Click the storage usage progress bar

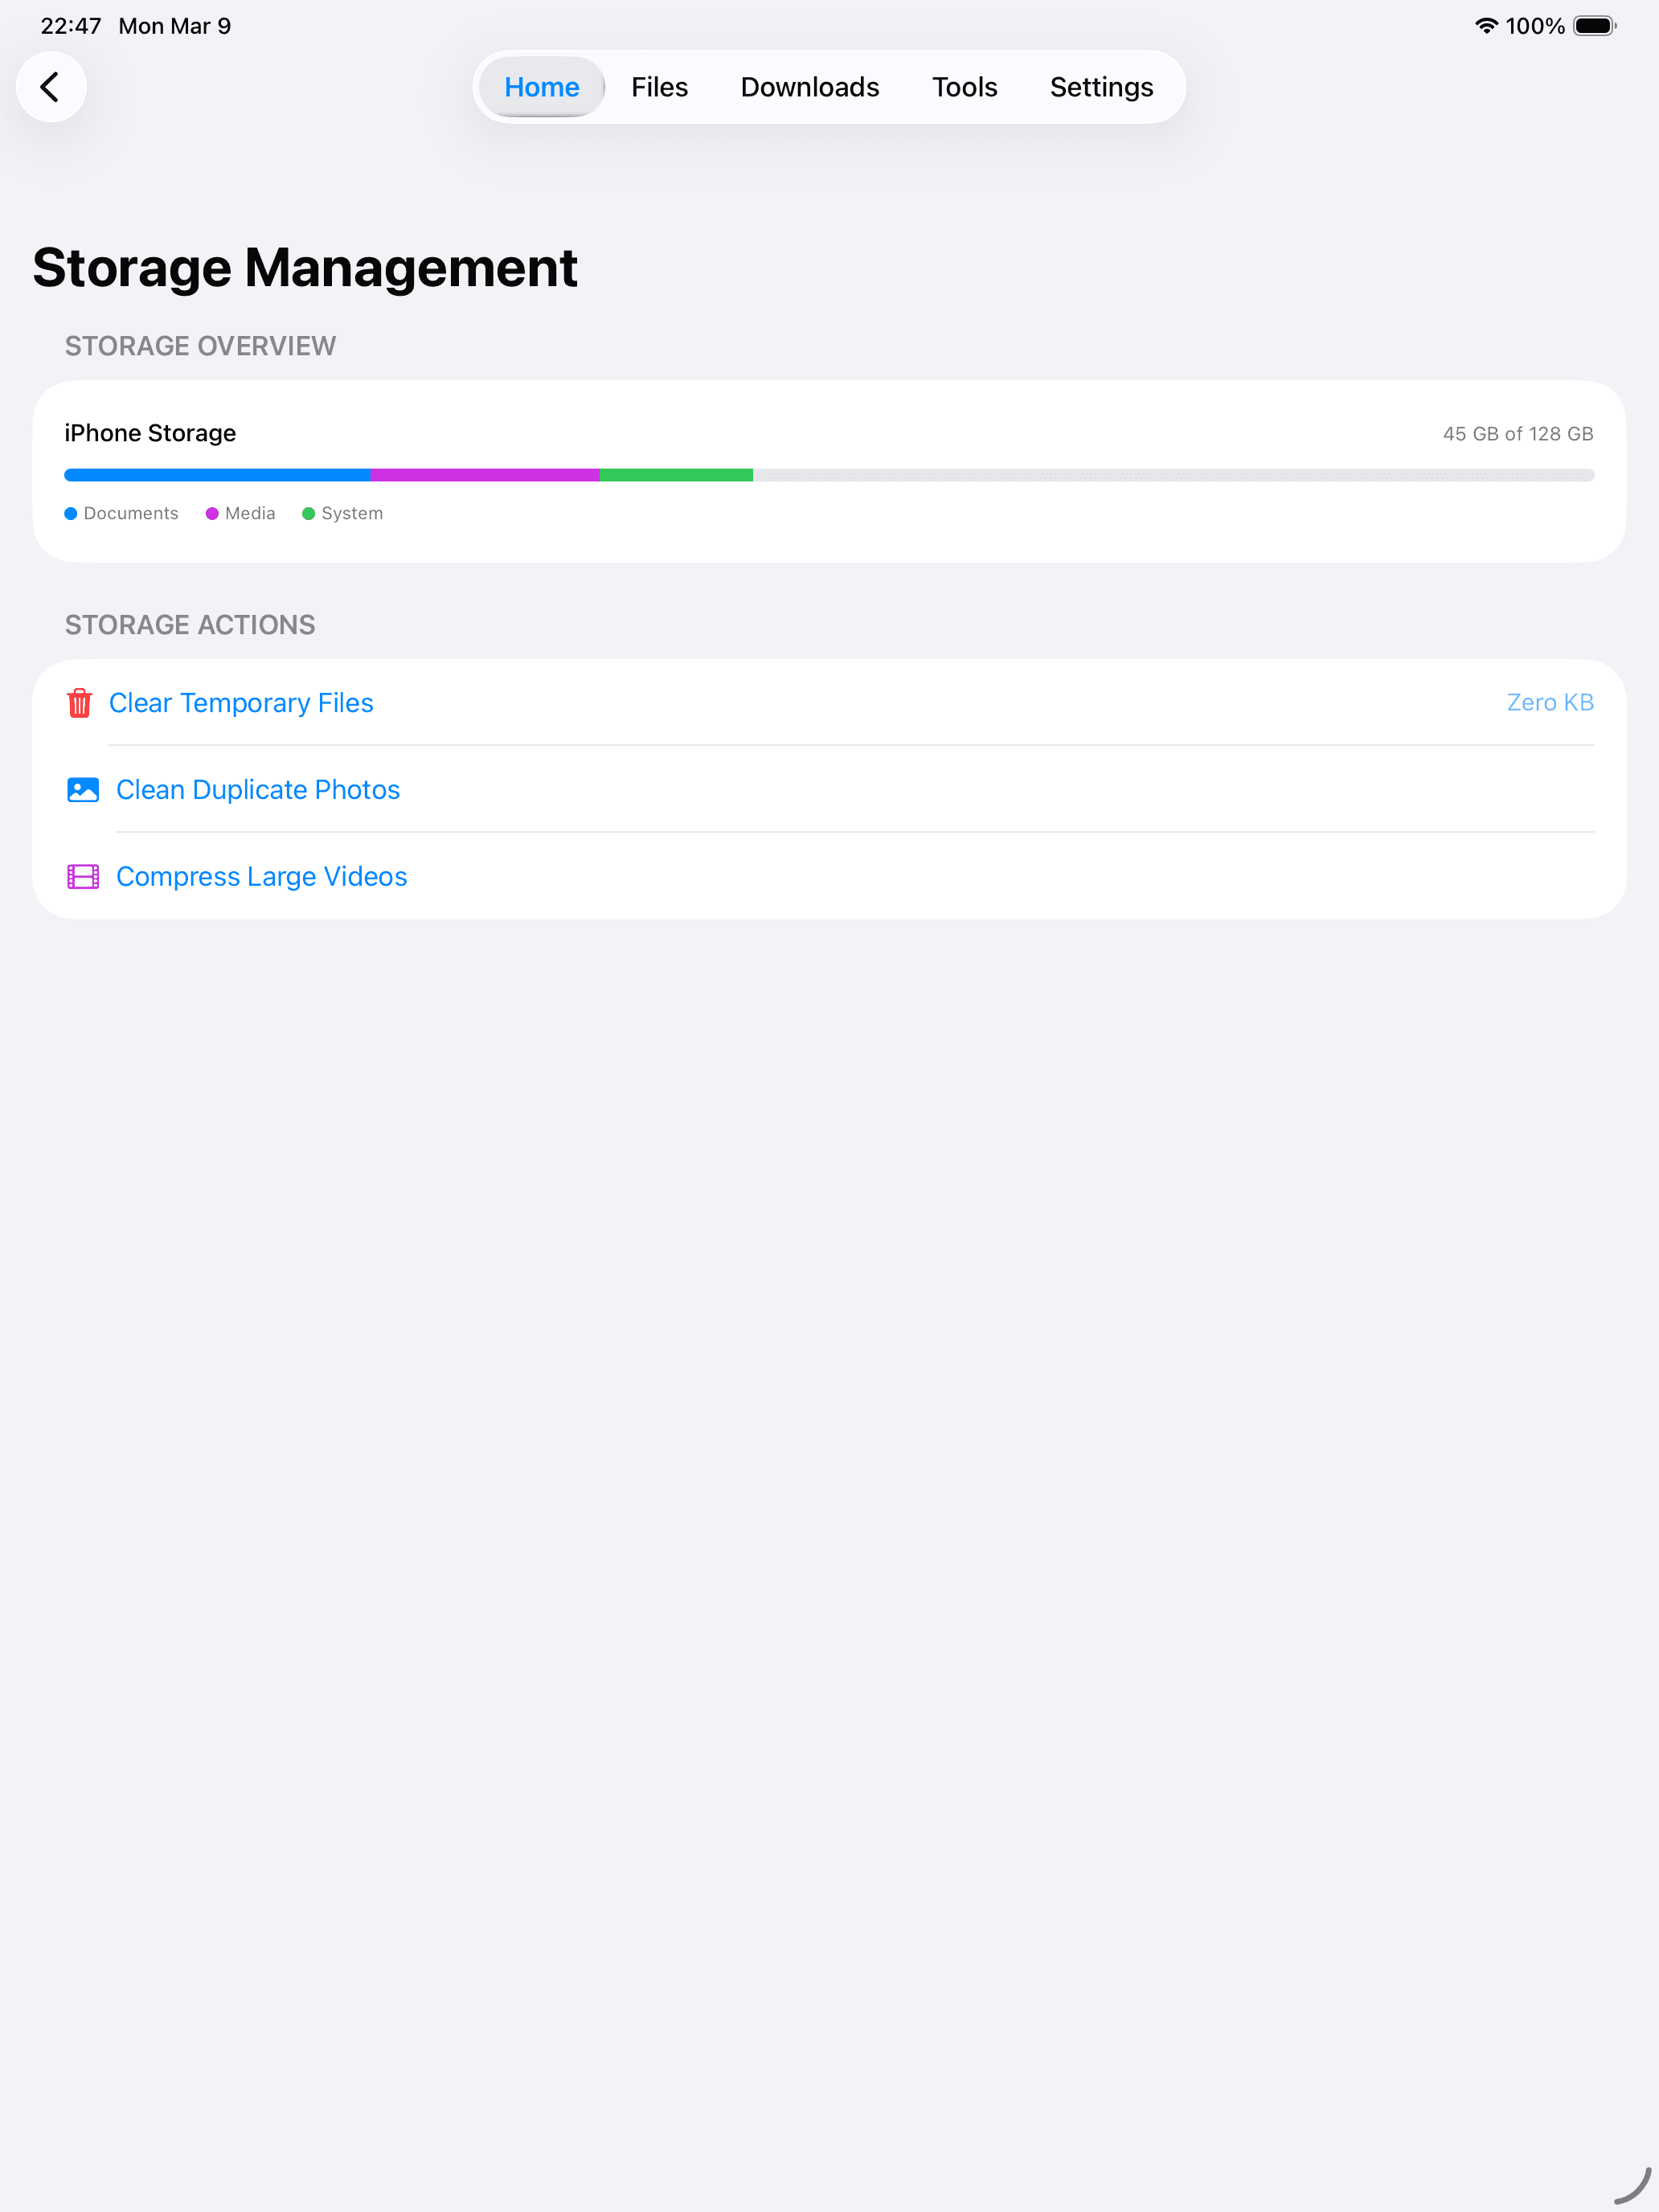coord(829,474)
